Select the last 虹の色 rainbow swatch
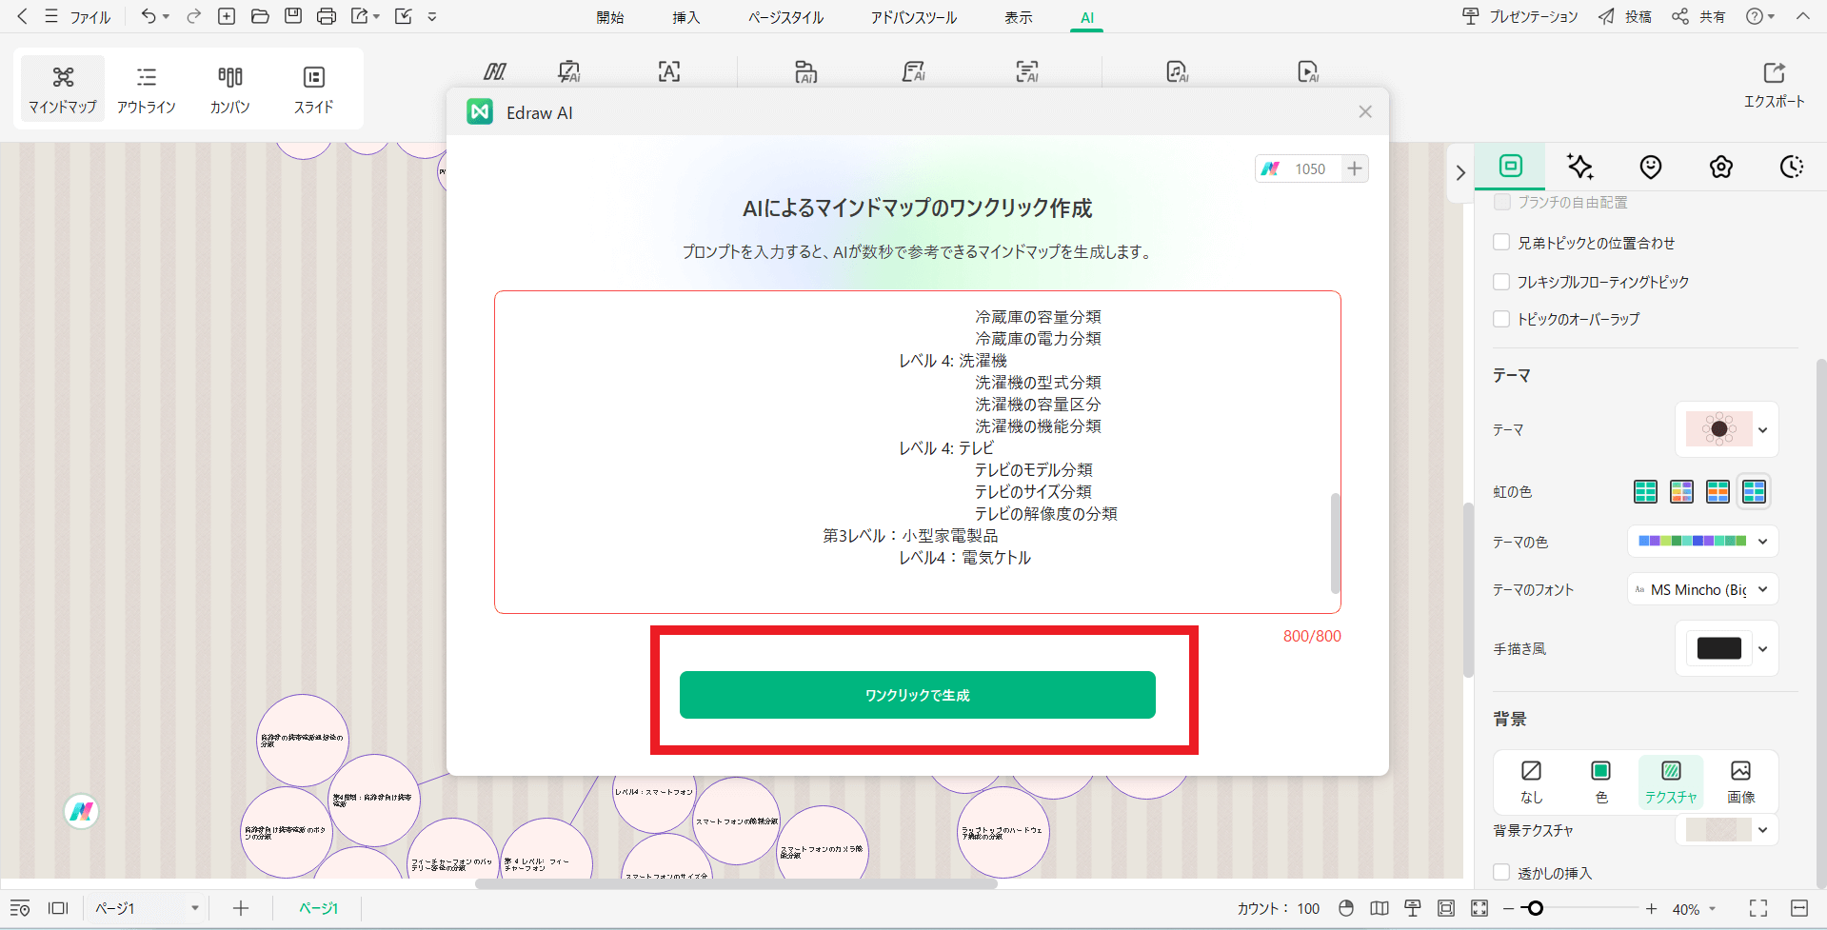The image size is (1827, 930). pyautogui.click(x=1754, y=491)
